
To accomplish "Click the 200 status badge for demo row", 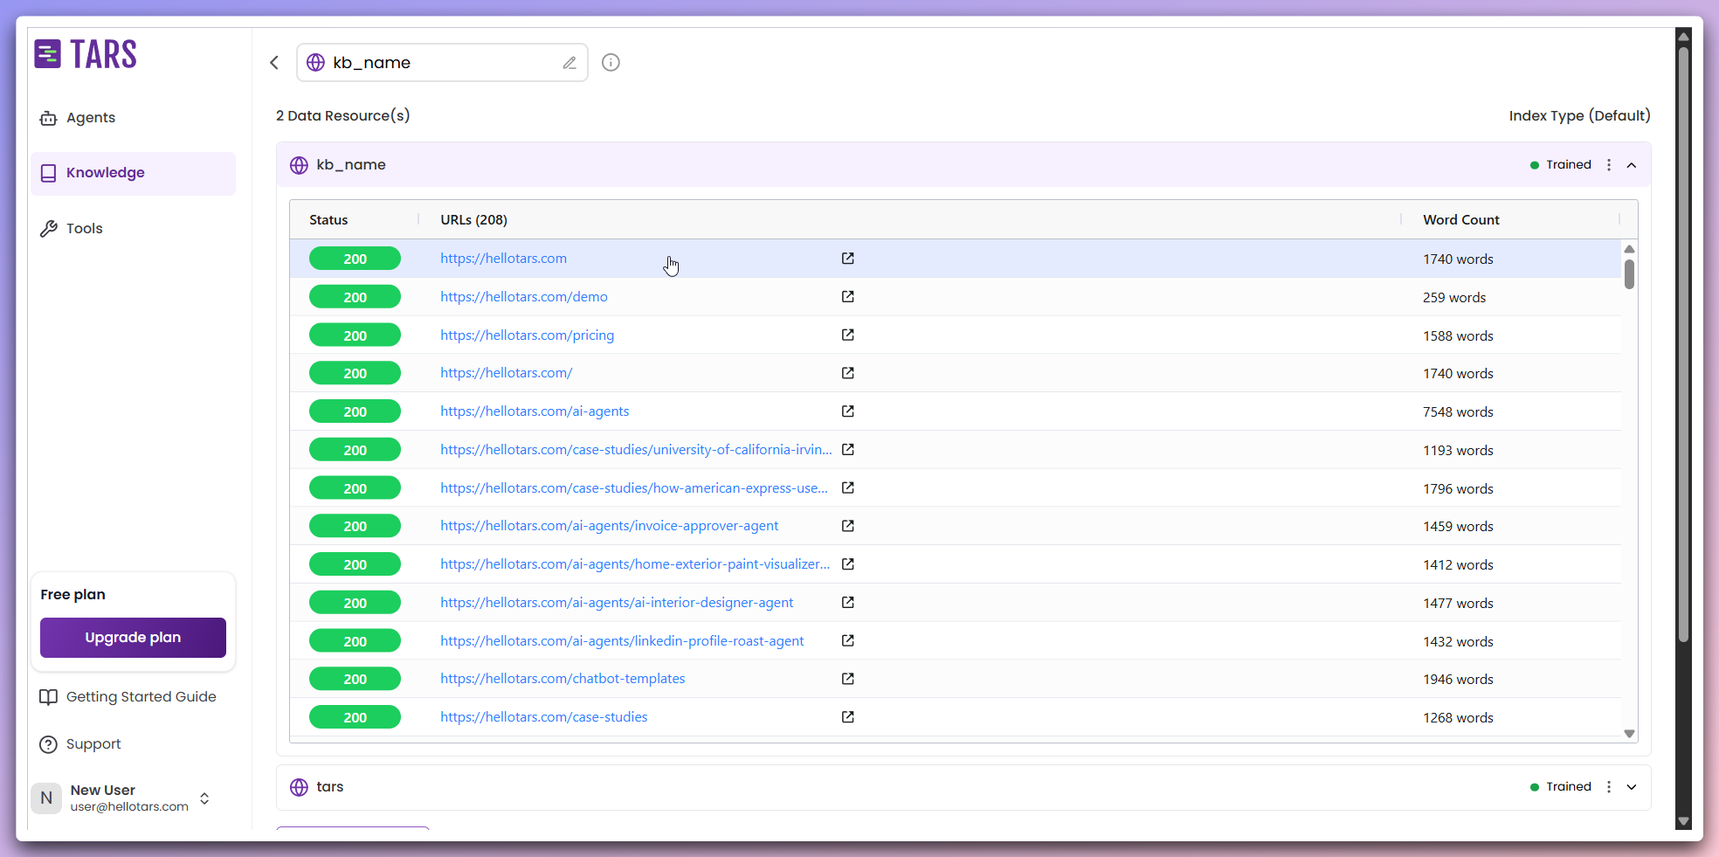I will click(355, 297).
